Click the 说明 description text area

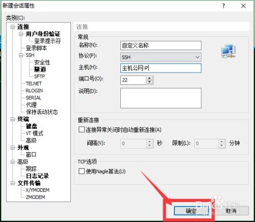click(161, 98)
